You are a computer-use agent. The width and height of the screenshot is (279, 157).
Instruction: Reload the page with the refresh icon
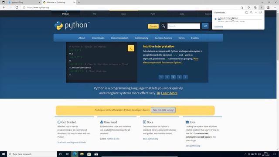coord(17,7)
